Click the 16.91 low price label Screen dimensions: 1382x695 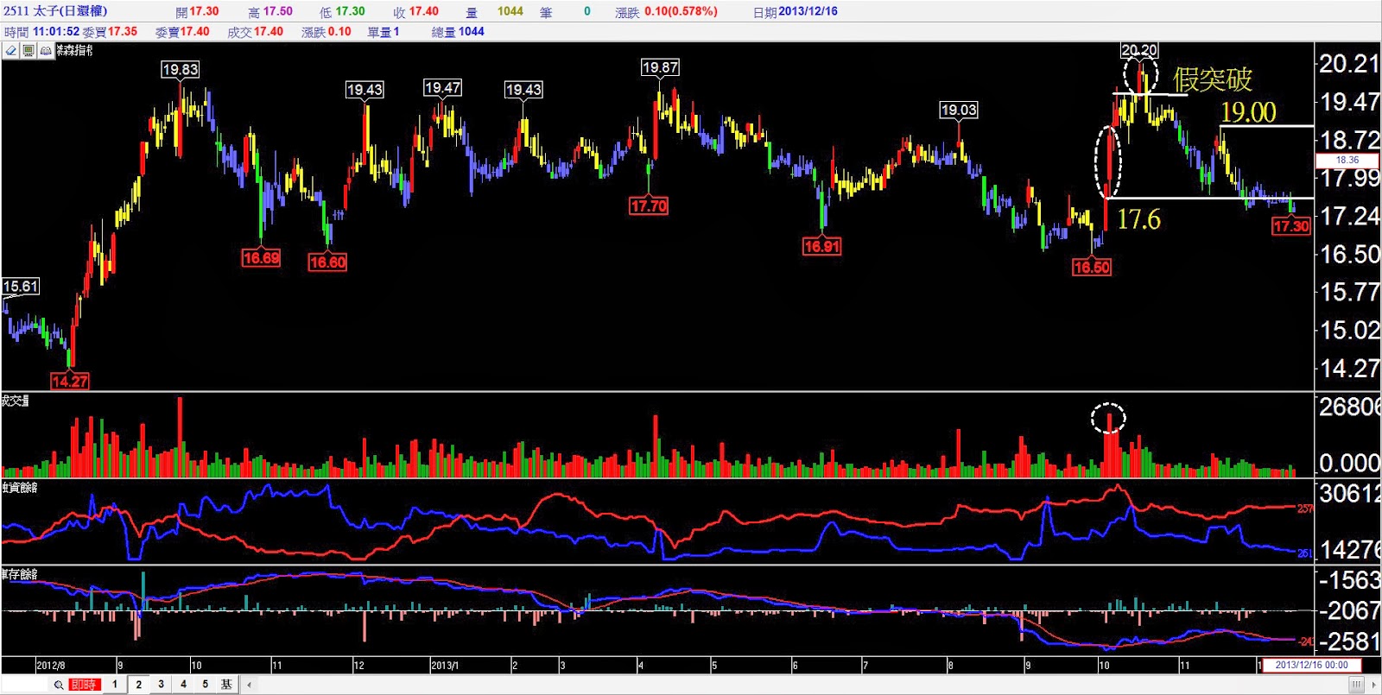[x=821, y=246]
